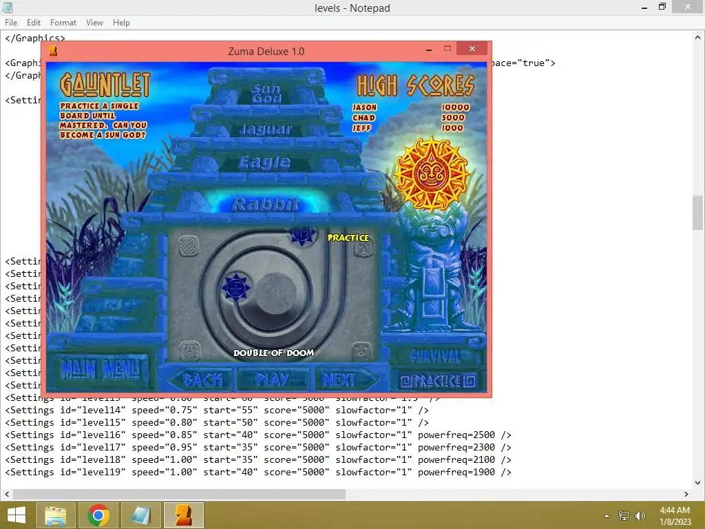The height and width of the screenshot is (529, 705).
Task: Click the Zuma Deluxe title bar icon
Action: [x=53, y=51]
